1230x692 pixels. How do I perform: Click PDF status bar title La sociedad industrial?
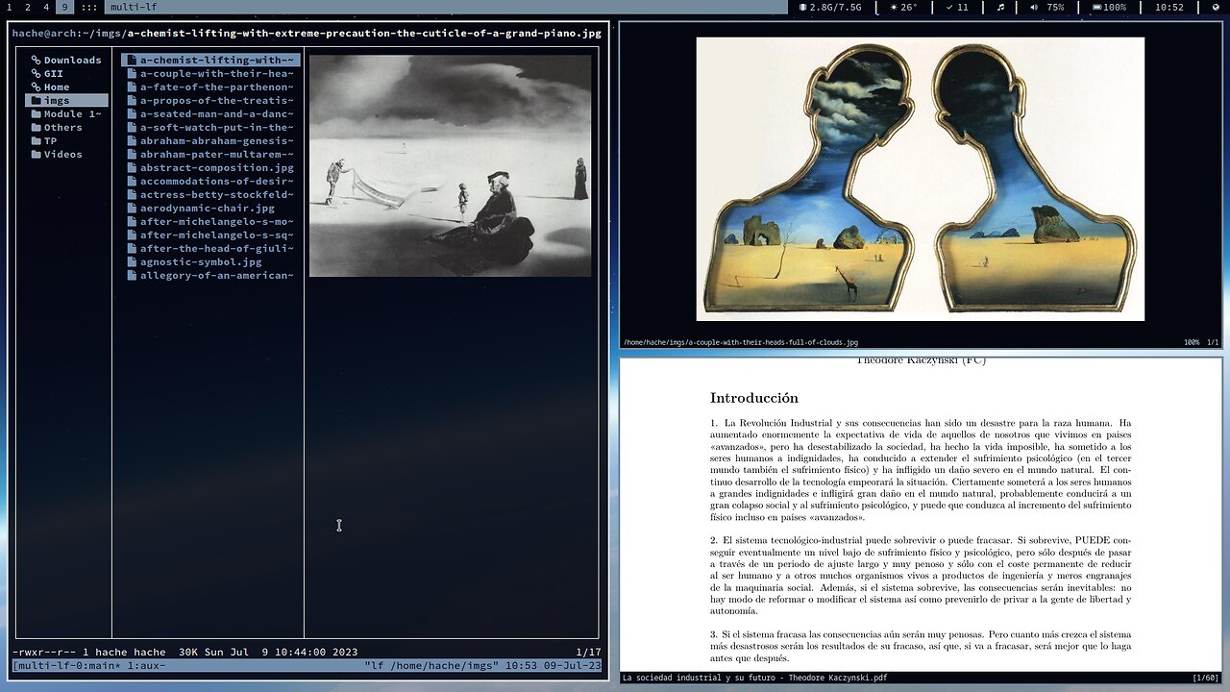pyautogui.click(x=754, y=678)
